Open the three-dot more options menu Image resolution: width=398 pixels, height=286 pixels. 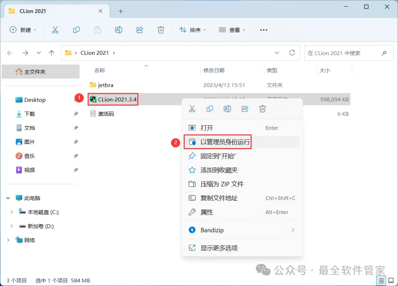pyautogui.click(x=264, y=30)
